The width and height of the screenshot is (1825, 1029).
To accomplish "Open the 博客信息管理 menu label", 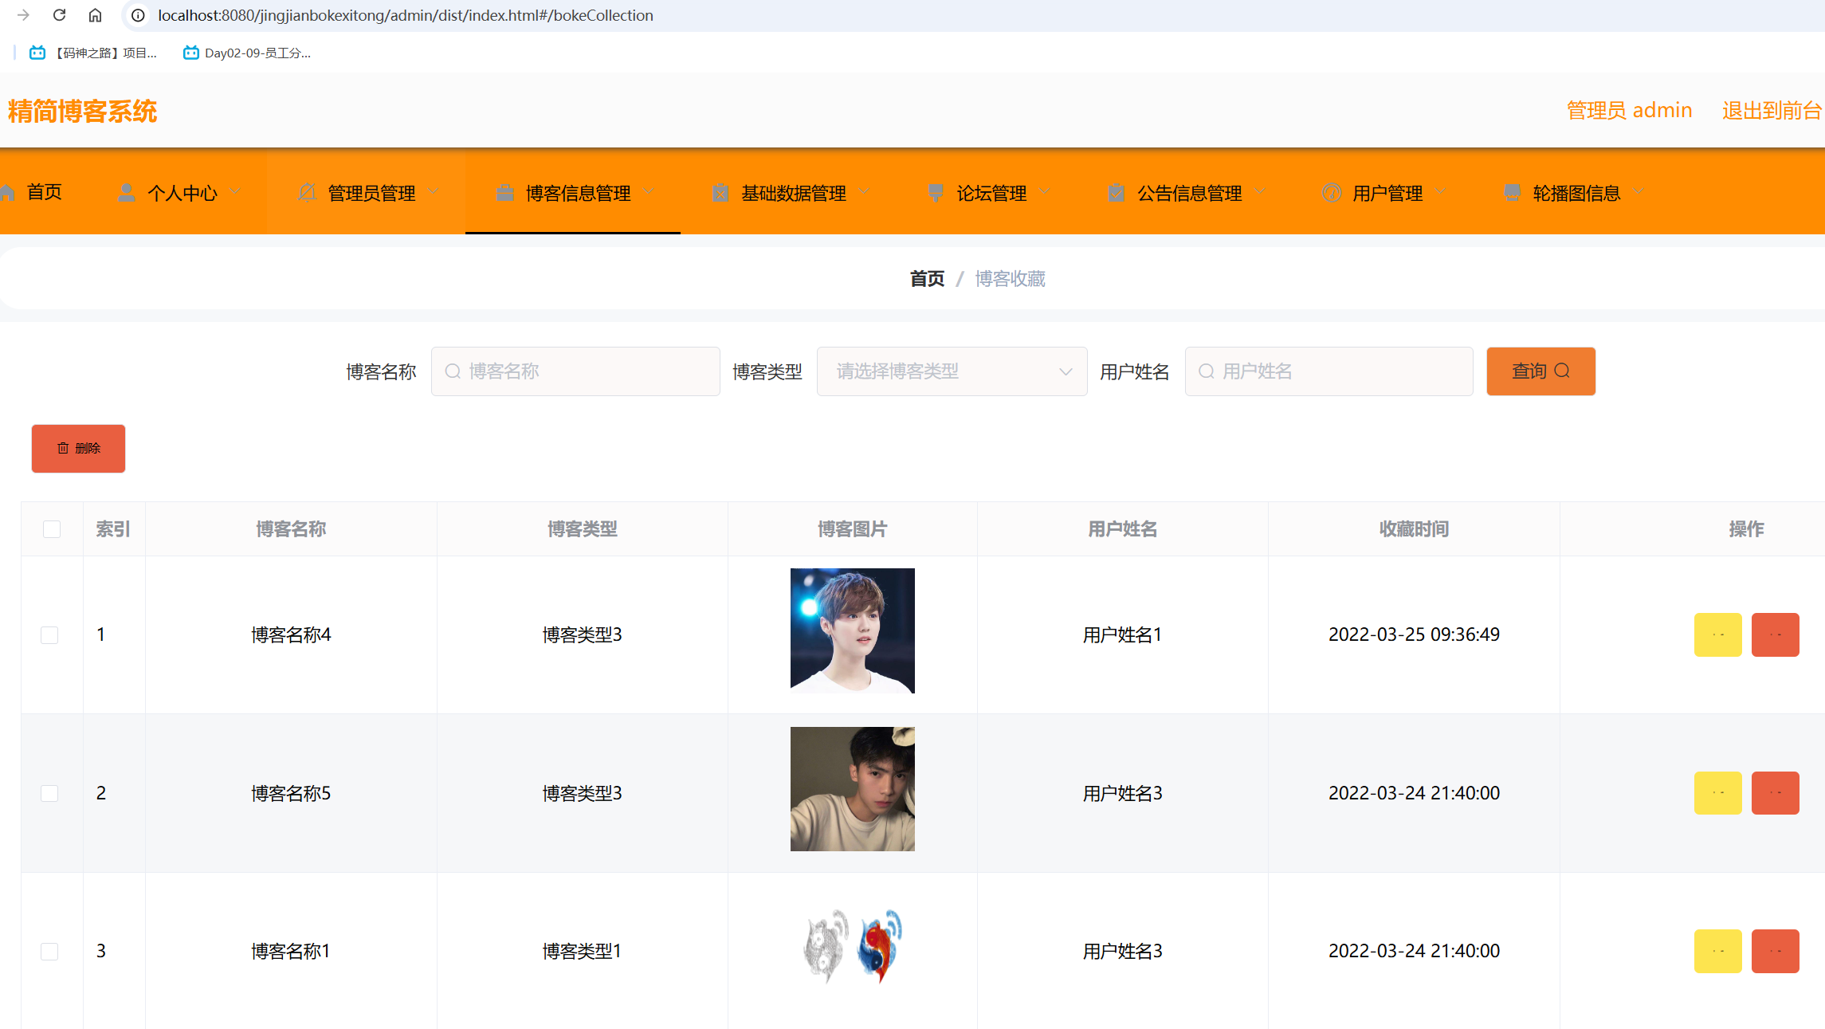I will coord(579,193).
